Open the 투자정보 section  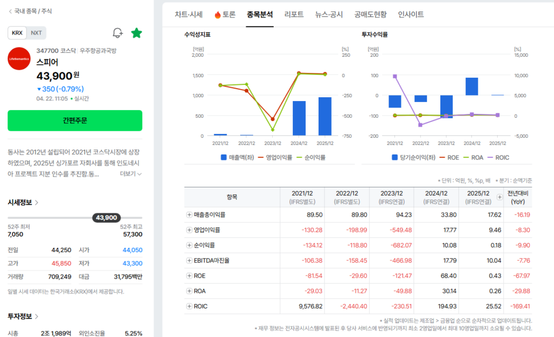click(x=23, y=316)
